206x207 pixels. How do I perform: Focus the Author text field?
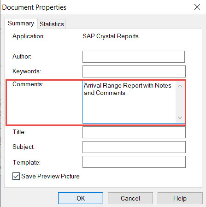click(x=134, y=57)
